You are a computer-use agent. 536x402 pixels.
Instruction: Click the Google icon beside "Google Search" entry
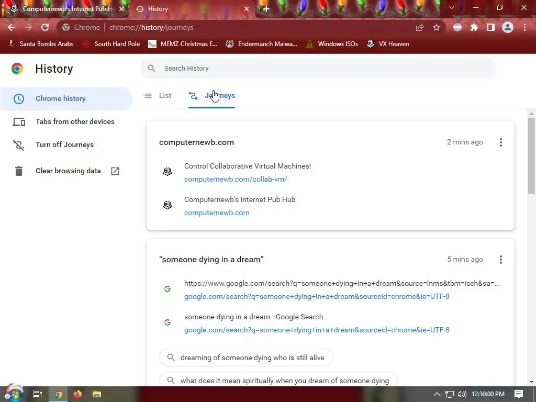pos(167,322)
